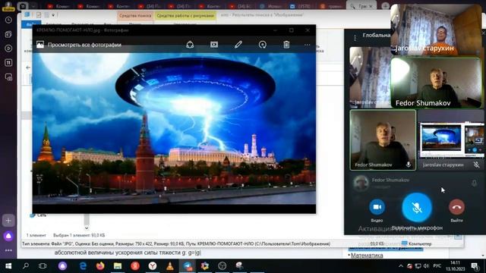
Task: Click 'Выбран 1 элемент: 93,0 КБ' status text
Action: click(79, 235)
